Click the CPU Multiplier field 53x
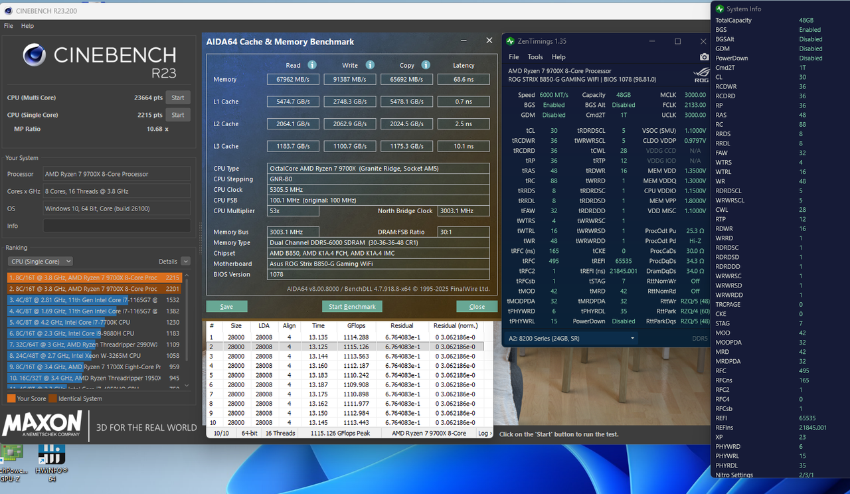The height and width of the screenshot is (494, 850). point(293,211)
